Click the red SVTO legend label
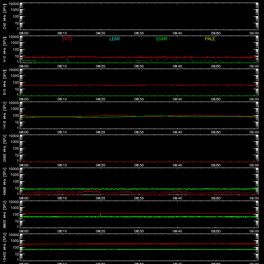Screen dimensions: 264x264 click(x=67, y=39)
